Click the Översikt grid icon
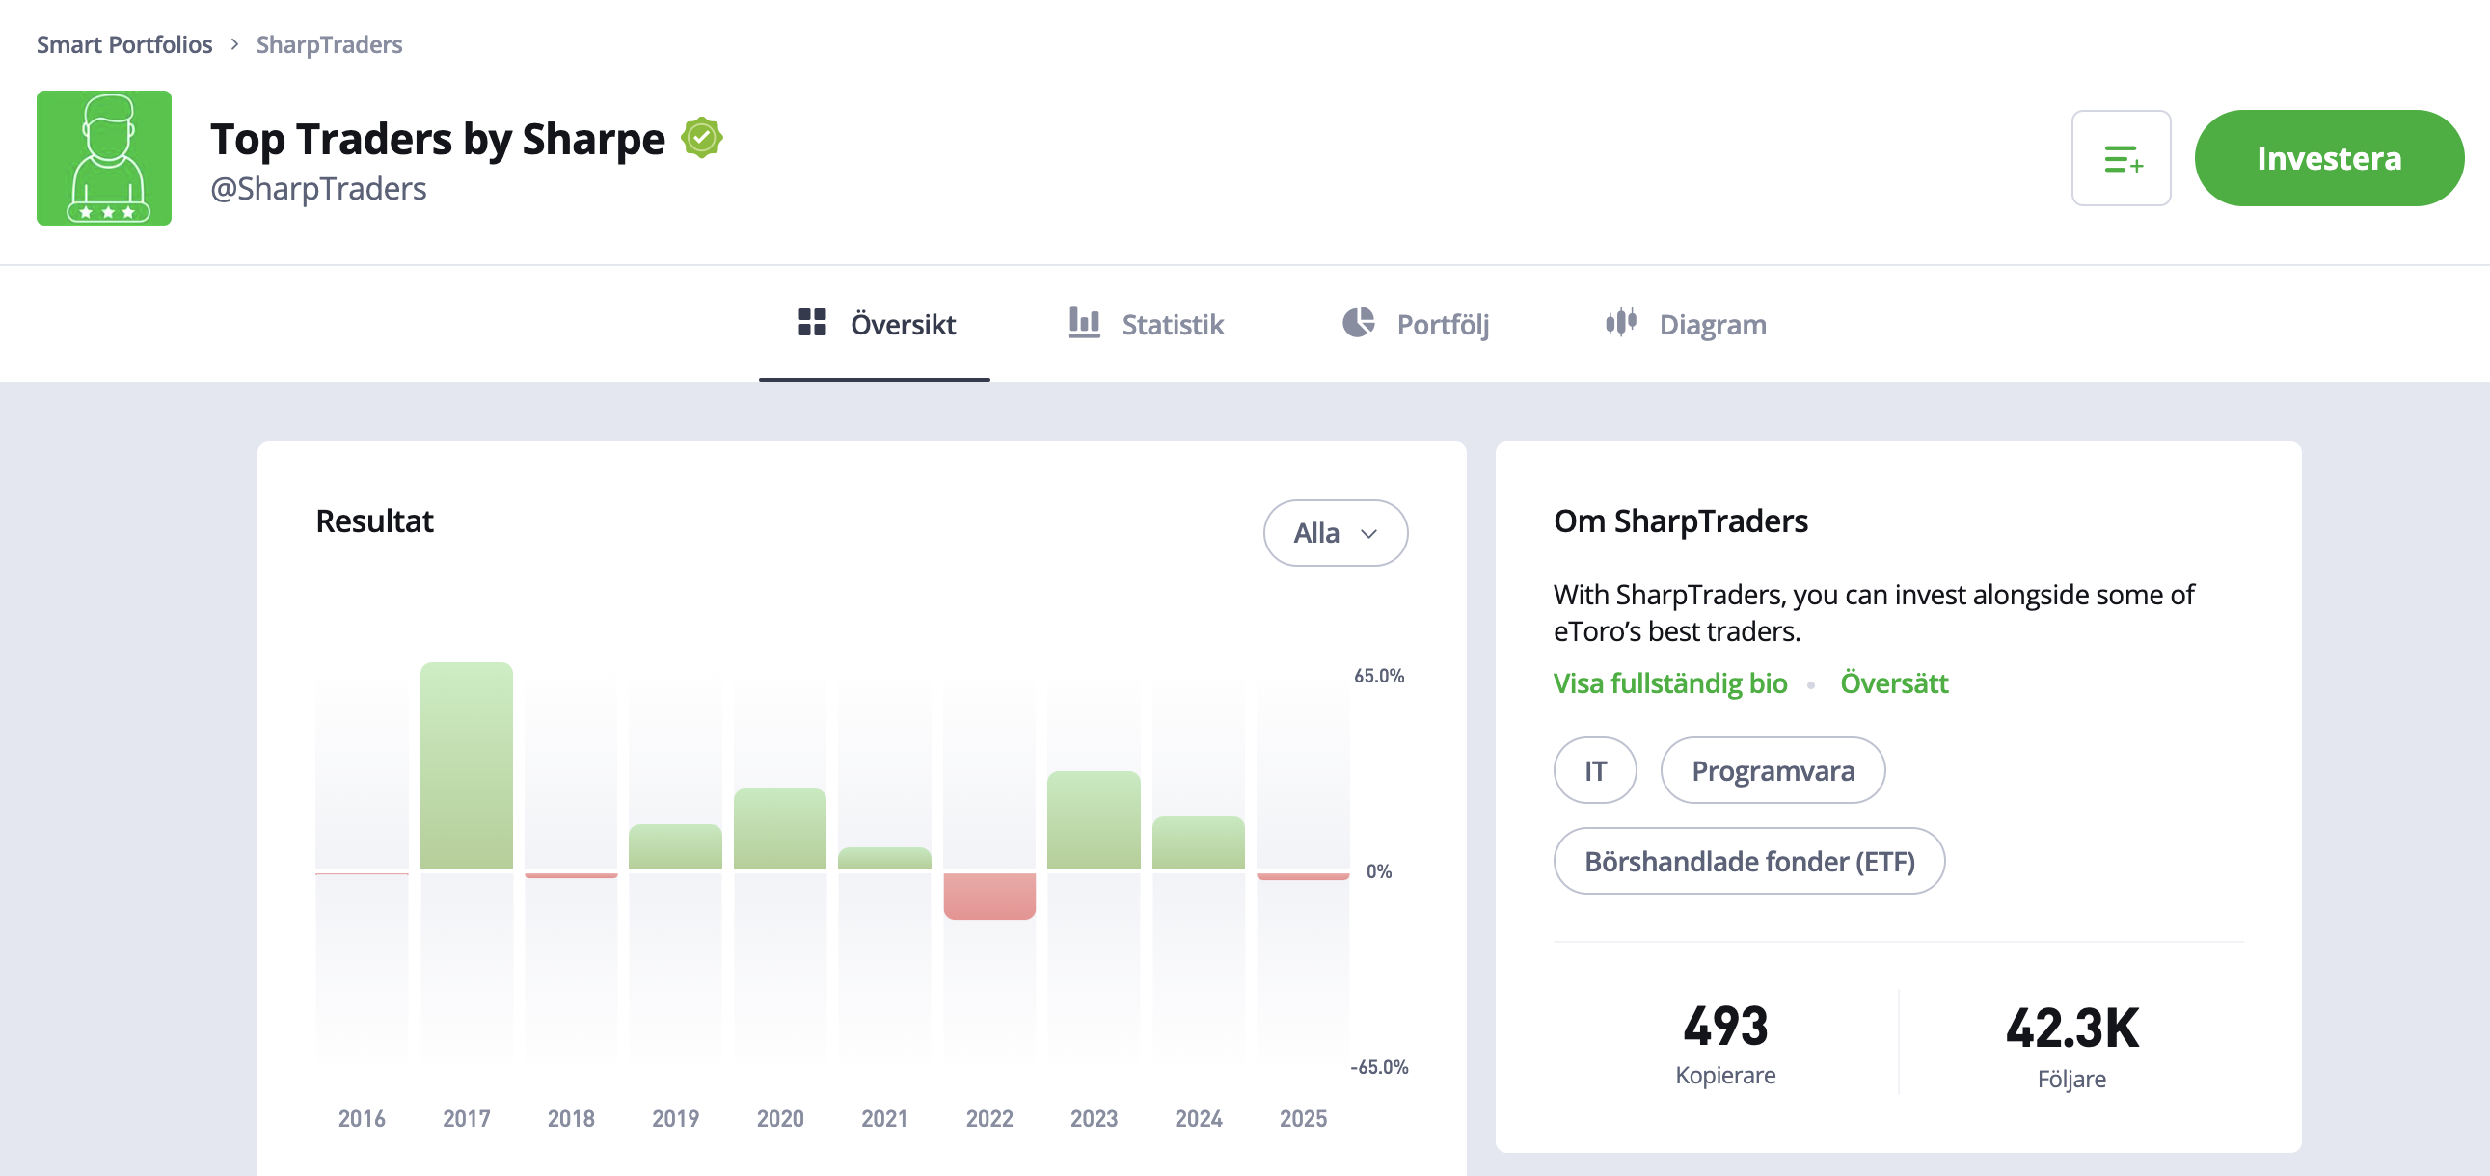Screen dimensions: 2490x1176 pyautogui.click(x=812, y=323)
